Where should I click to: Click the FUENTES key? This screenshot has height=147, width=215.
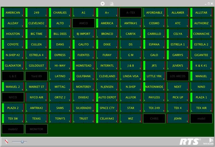(x=84, y=55)
